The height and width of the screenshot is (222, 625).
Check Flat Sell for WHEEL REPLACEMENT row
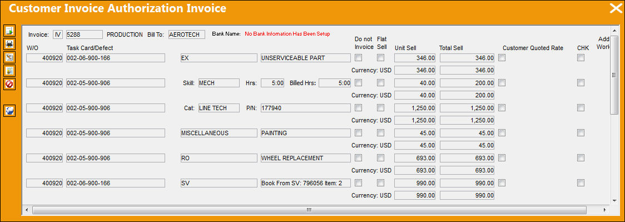tap(381, 158)
